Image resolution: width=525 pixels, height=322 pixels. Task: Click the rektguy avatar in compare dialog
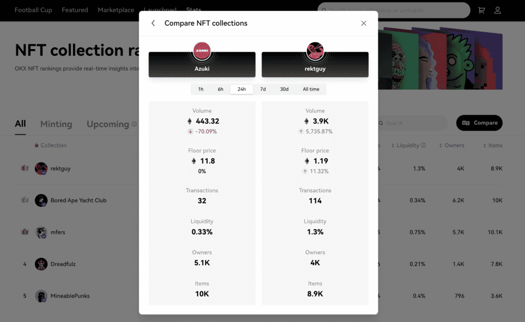(315, 51)
